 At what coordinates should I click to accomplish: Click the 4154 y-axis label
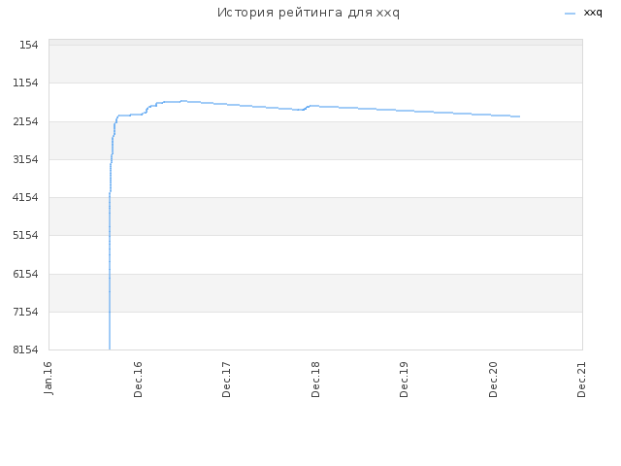(26, 197)
